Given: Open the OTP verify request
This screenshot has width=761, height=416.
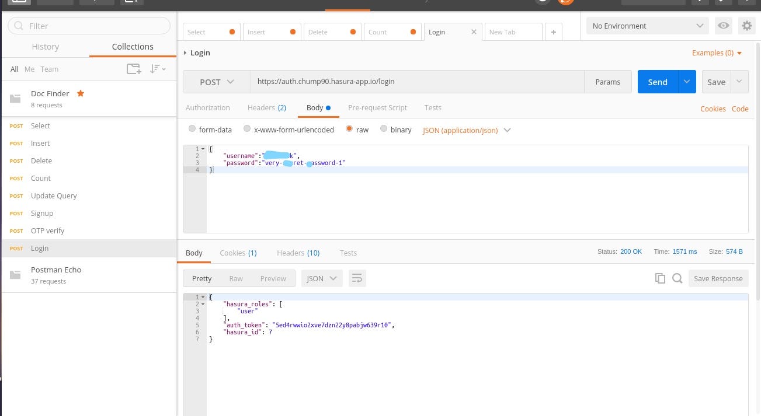Looking at the screenshot, I should [x=88, y=230].
